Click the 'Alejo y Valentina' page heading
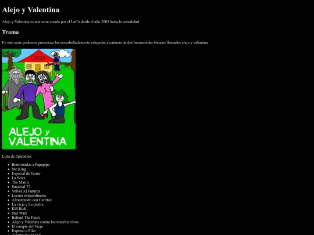 point(31,10)
